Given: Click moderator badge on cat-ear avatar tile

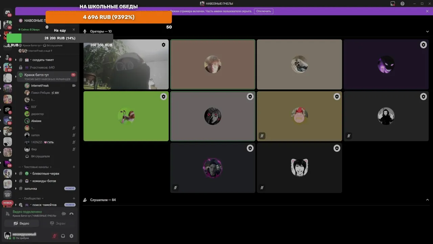Looking at the screenshot, I should click(x=337, y=148).
